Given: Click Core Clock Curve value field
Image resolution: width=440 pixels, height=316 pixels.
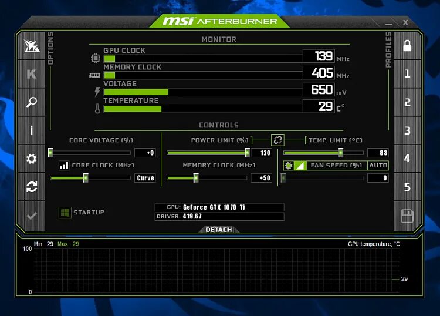Looking at the screenshot, I should [x=145, y=178].
